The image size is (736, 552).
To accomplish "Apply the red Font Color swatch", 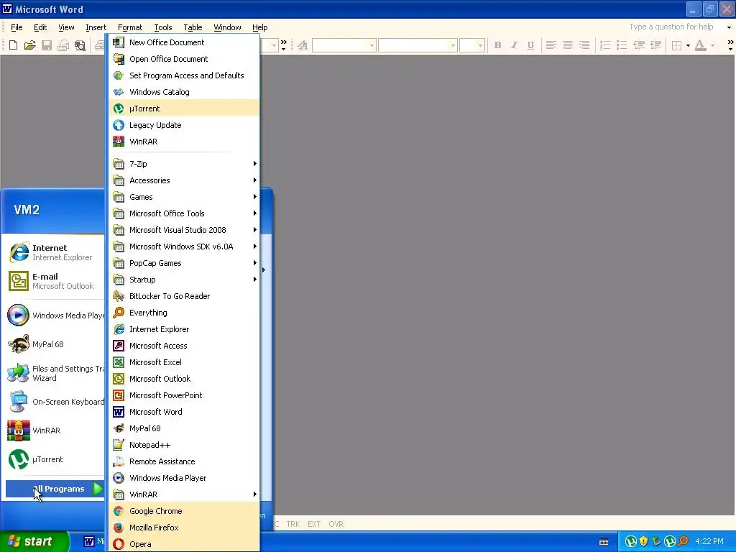I will [x=700, y=45].
